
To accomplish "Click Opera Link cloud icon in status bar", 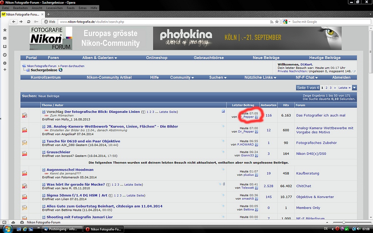I will click(x=13, y=222).
